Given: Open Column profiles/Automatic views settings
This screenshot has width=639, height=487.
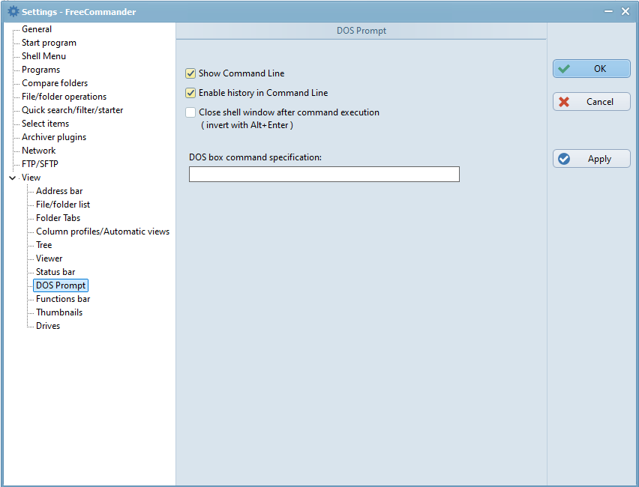Looking at the screenshot, I should 103,232.
